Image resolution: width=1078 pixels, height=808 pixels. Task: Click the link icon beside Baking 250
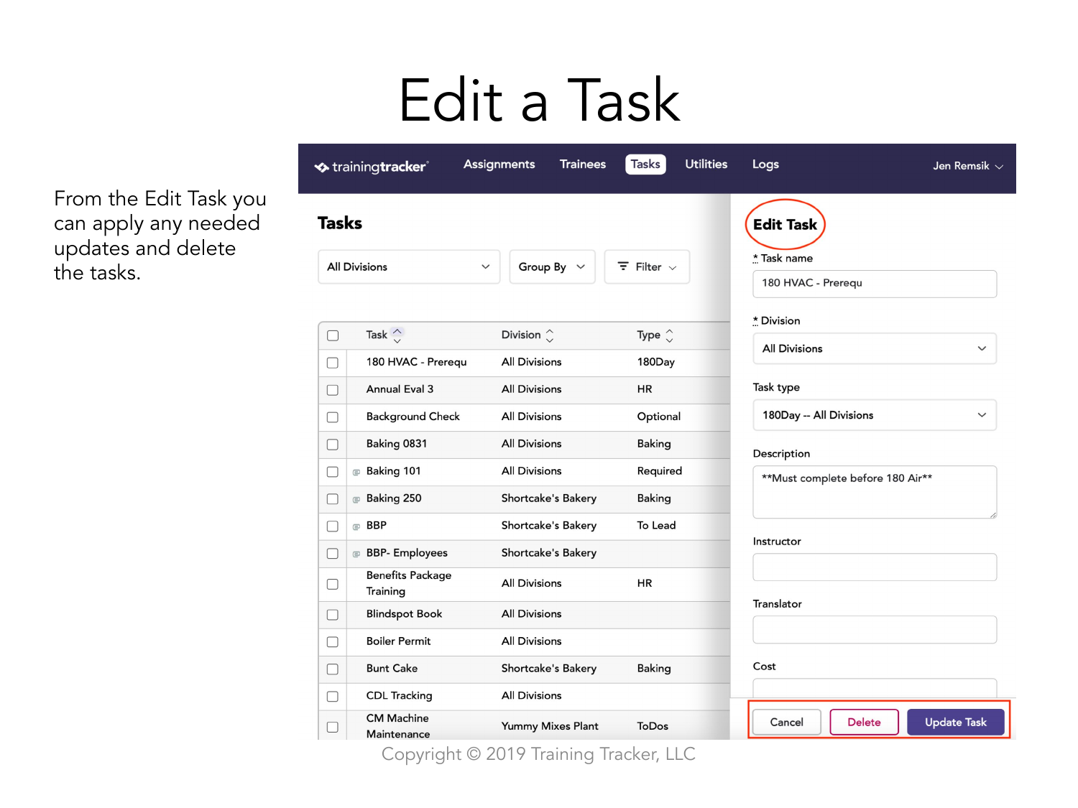click(356, 499)
